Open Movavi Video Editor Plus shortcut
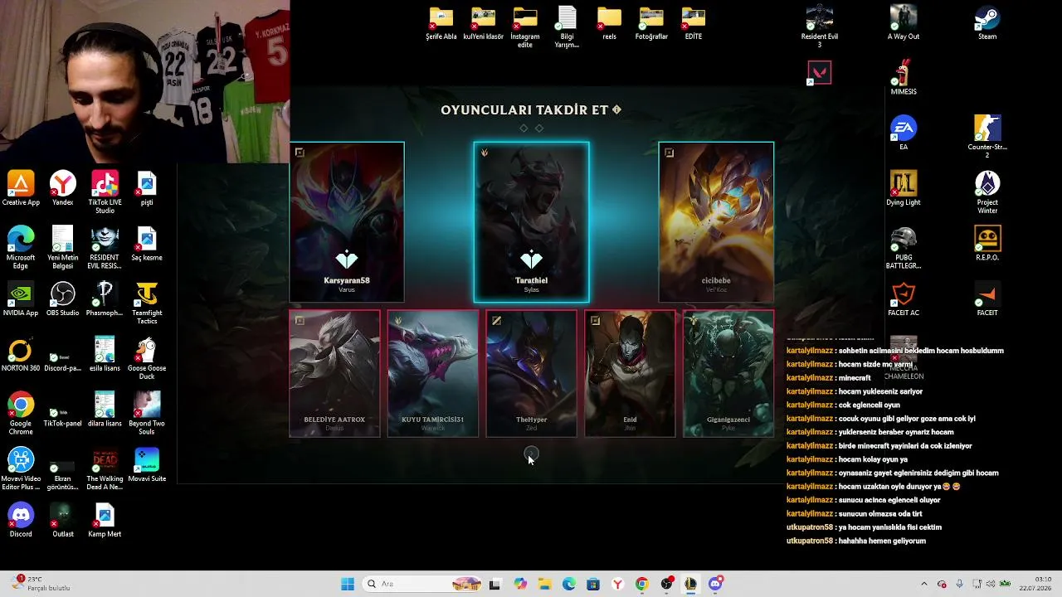Screen dimensions: 1062x597 (21, 469)
